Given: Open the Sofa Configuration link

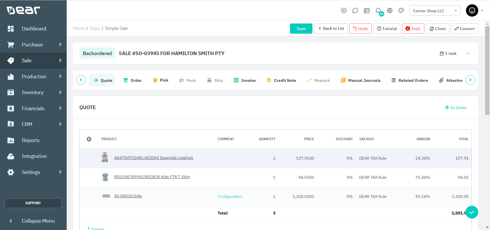Looking at the screenshot, I should 230,196.
